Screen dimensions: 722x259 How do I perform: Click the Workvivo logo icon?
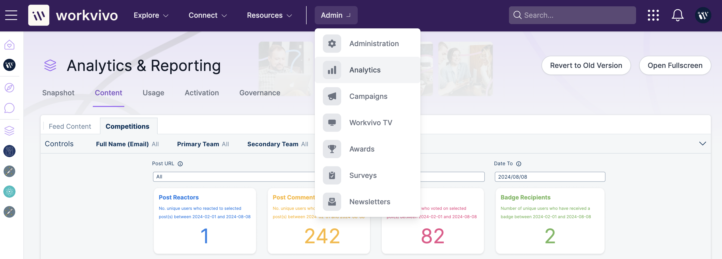point(39,15)
